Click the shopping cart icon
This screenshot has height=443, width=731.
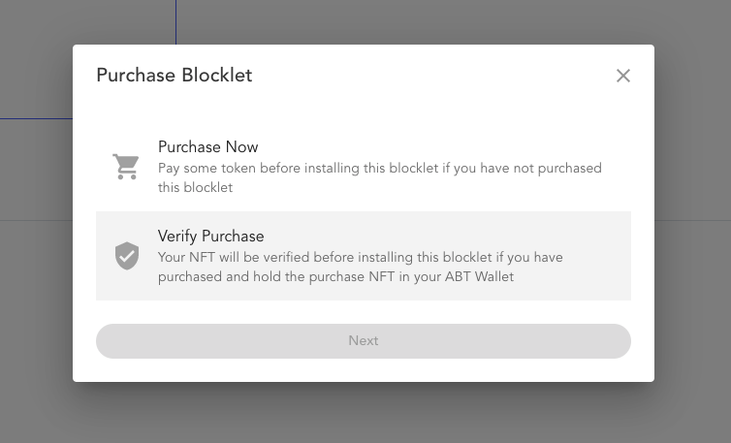tap(126, 167)
